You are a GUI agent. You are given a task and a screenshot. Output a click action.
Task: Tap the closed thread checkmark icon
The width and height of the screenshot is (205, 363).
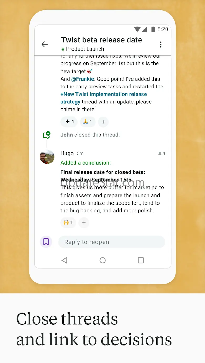[x=47, y=135]
